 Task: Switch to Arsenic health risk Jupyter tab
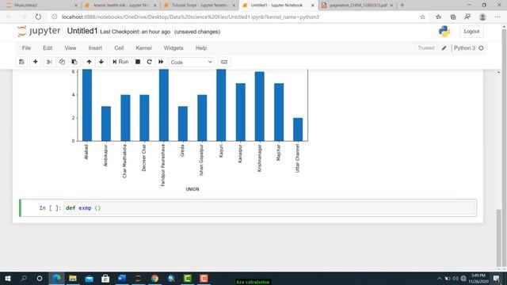(120, 6)
